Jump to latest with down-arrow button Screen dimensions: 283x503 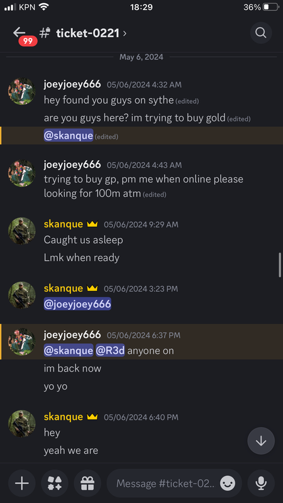tap(261, 441)
